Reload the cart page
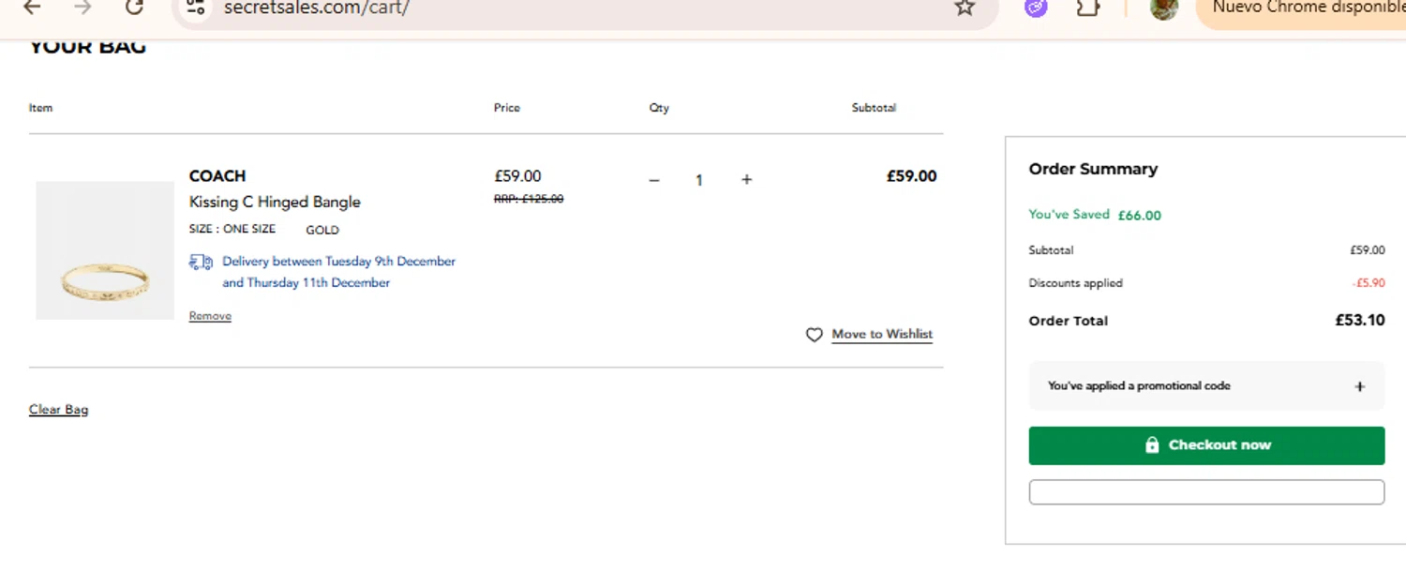The image size is (1406, 587). (x=134, y=8)
